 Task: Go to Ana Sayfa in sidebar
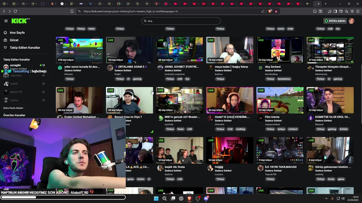[x=17, y=32]
